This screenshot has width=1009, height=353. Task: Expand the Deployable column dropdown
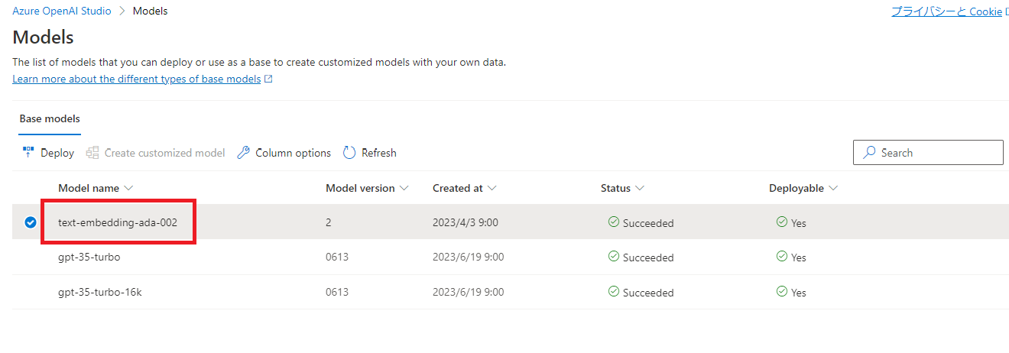pyautogui.click(x=833, y=188)
